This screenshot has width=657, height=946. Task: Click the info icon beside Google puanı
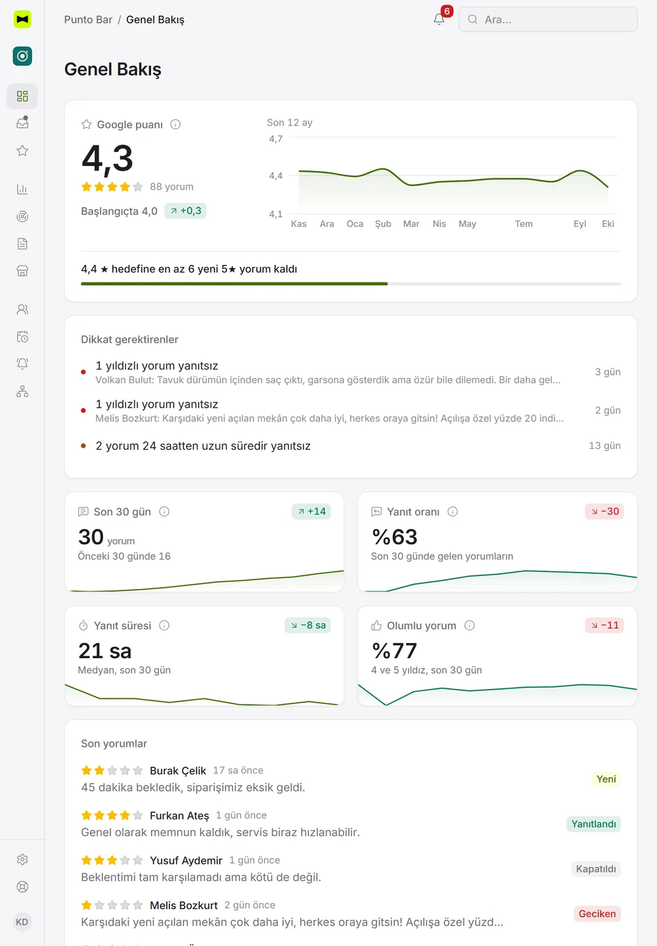pyautogui.click(x=175, y=124)
